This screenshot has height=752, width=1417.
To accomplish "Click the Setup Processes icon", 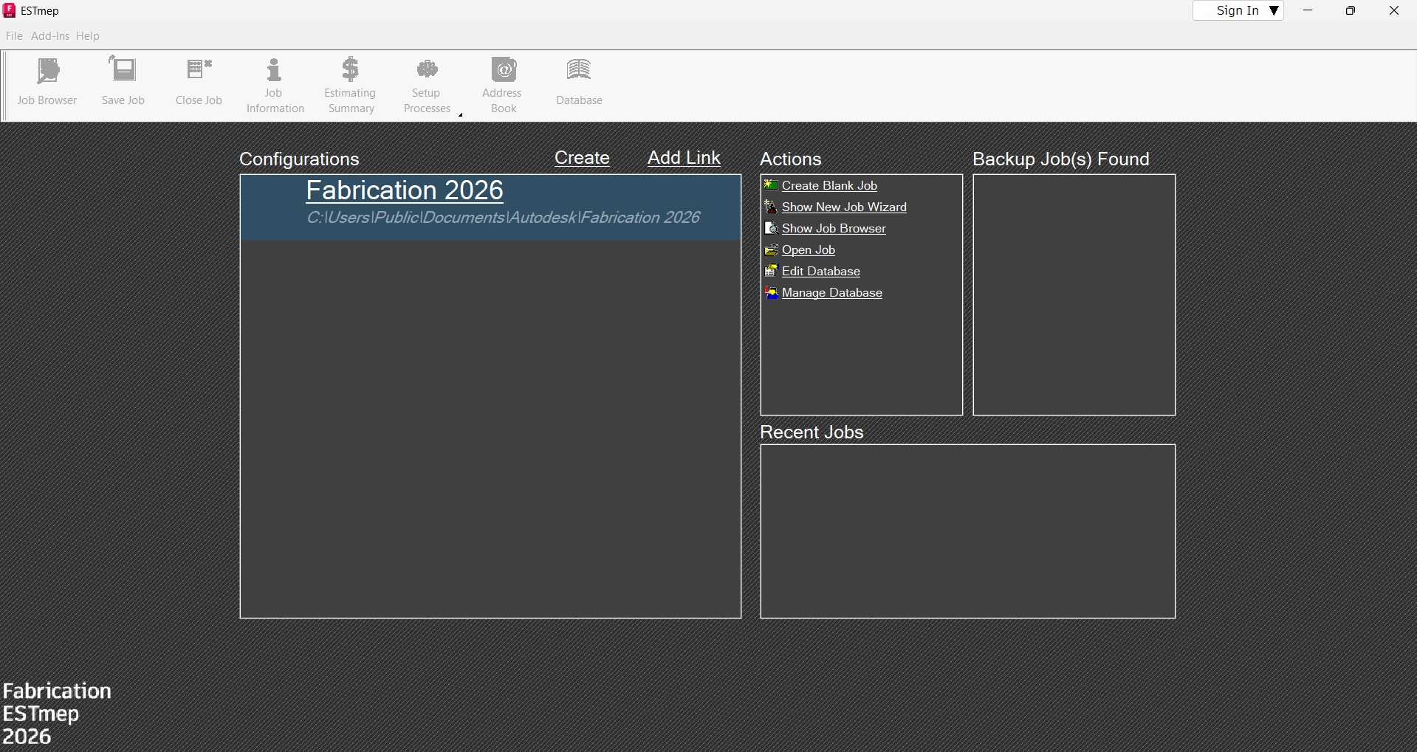I will (427, 71).
